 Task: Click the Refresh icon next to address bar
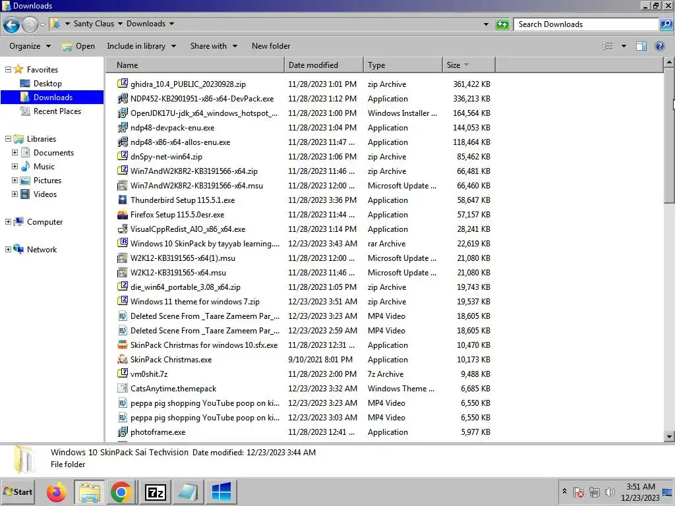pos(502,24)
